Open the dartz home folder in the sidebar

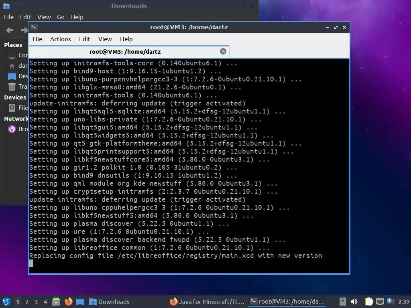tap(17, 66)
